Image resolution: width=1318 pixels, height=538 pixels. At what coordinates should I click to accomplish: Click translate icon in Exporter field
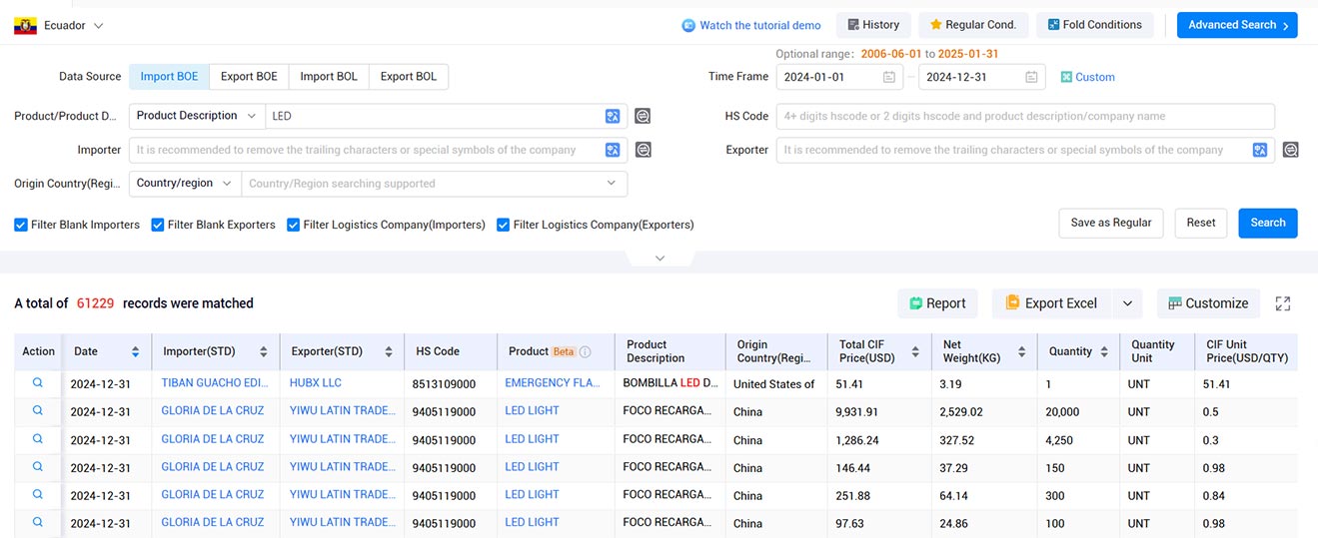pyautogui.click(x=1260, y=151)
